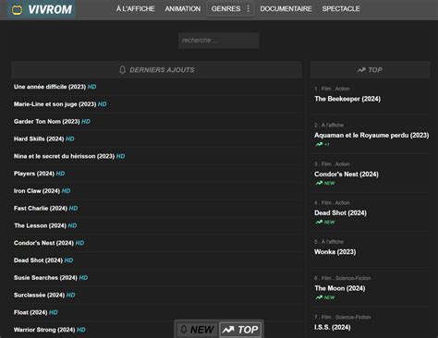This screenshot has width=438, height=338.
Task: Go to the SPECTACLE section
Action: click(x=341, y=9)
